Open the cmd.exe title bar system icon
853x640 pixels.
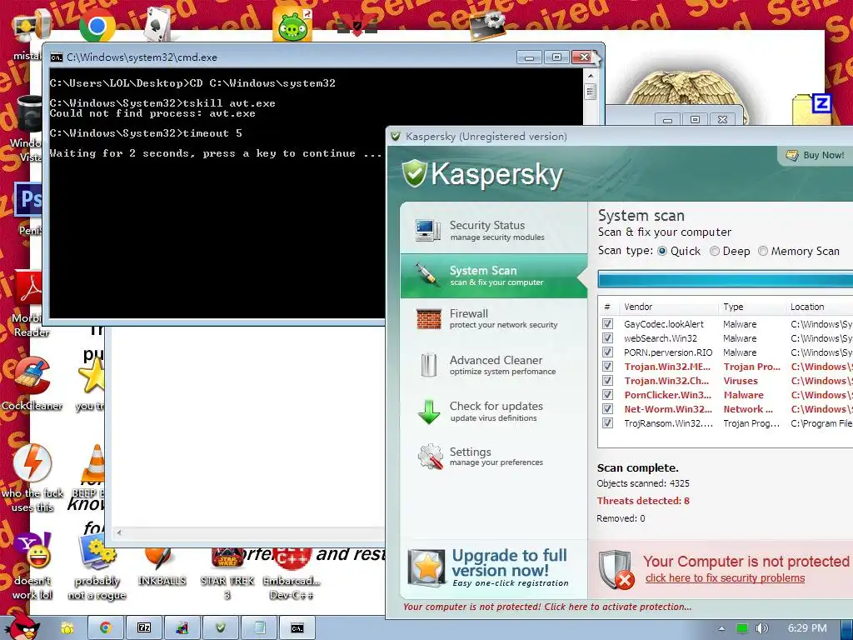[56, 57]
